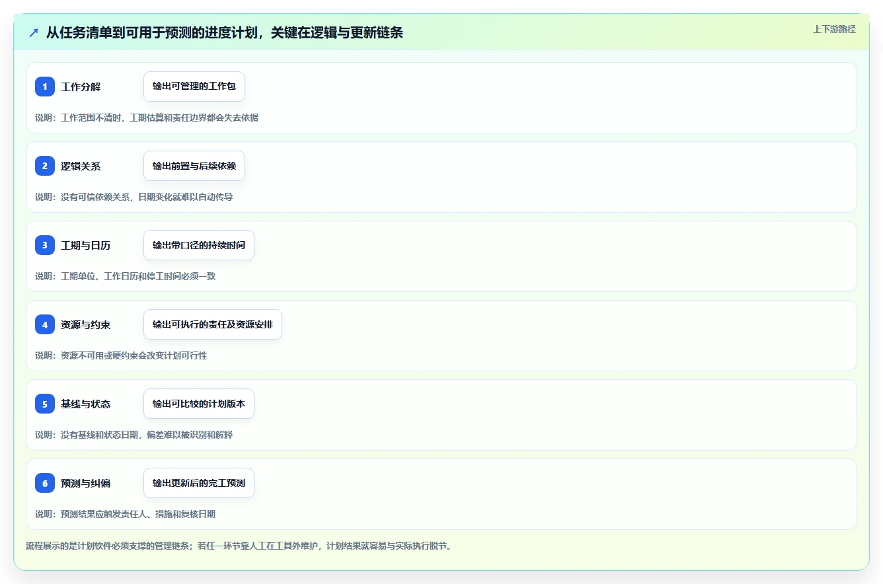Click the note about 工期单位、工作日历和停工时间
This screenshot has width=883, height=584.
126,276
